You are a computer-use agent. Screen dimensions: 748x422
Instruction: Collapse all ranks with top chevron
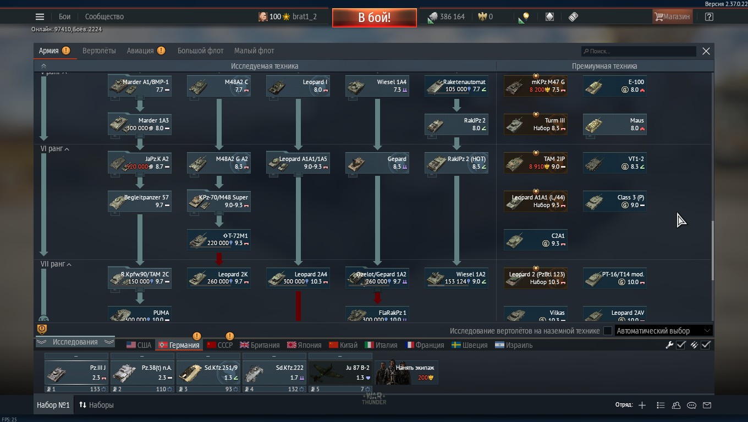(43, 66)
